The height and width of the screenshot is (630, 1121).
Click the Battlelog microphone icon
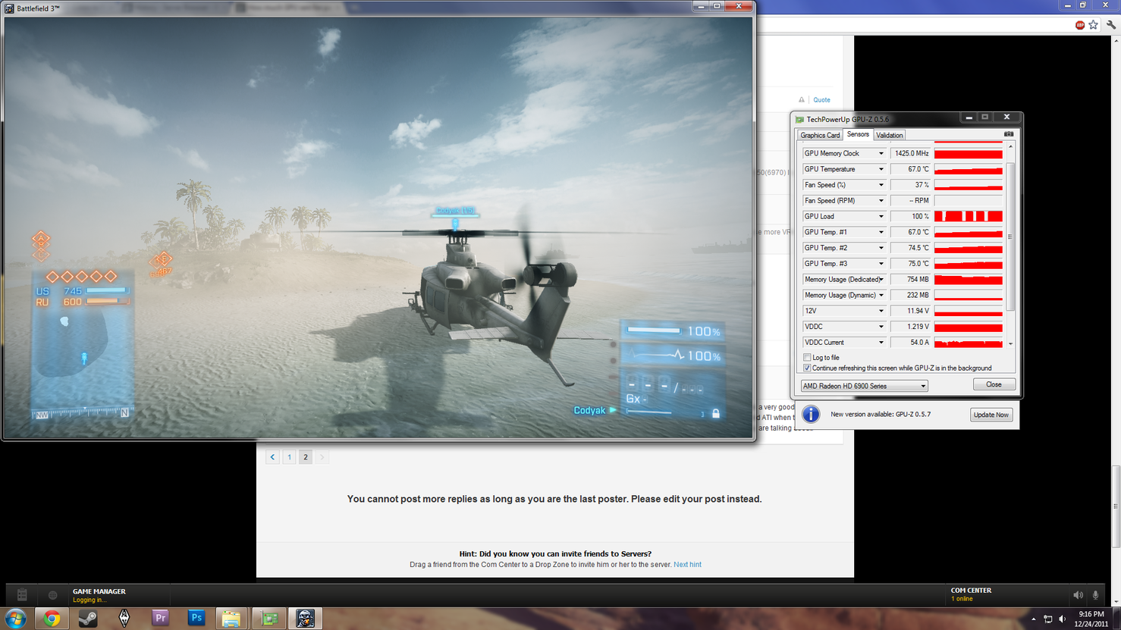(x=1095, y=595)
